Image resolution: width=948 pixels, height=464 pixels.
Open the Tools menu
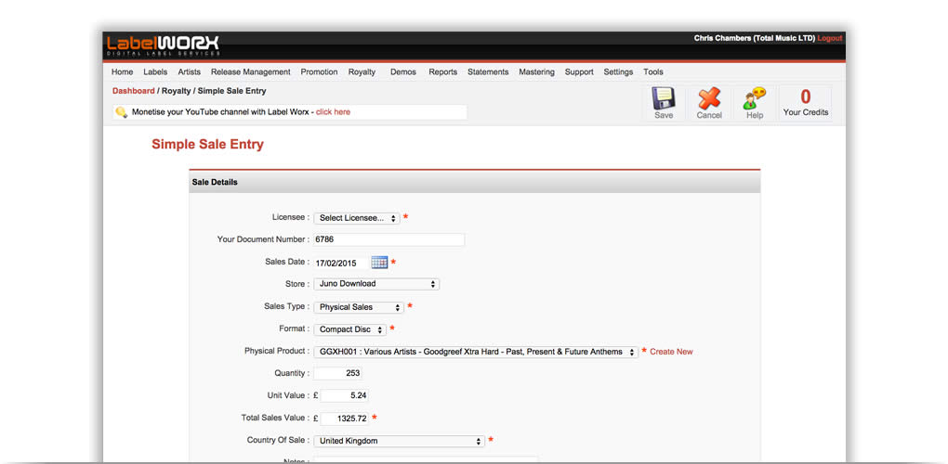click(653, 71)
